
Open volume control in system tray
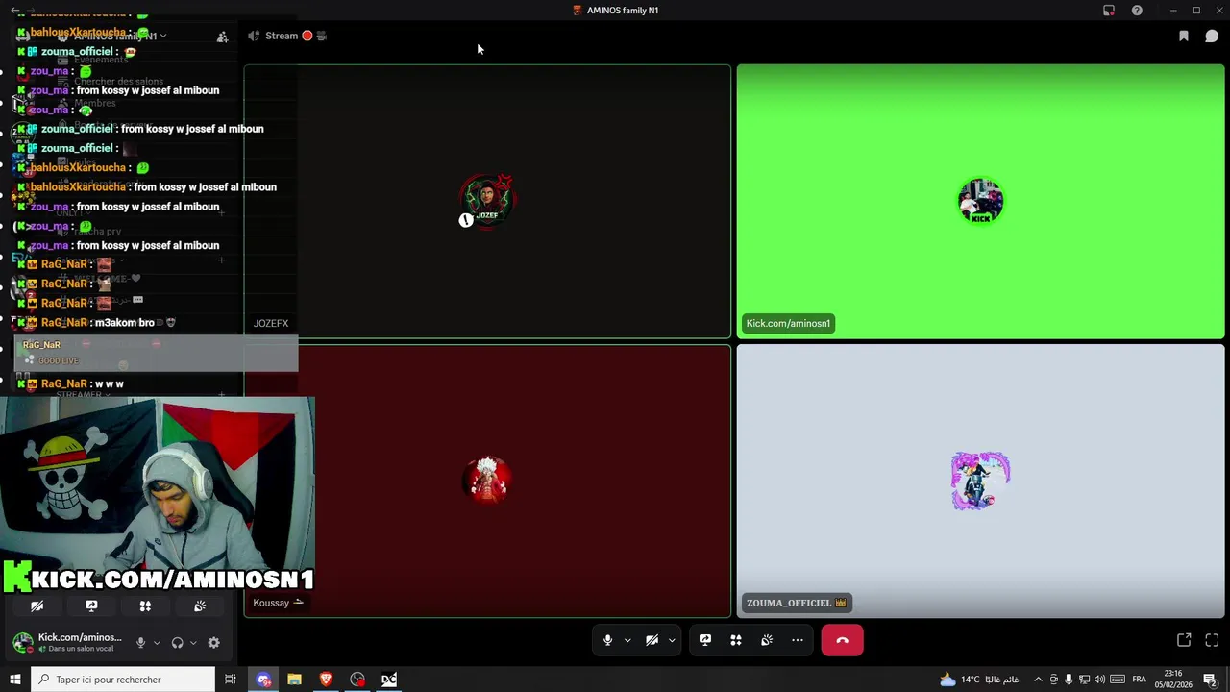1099,680
